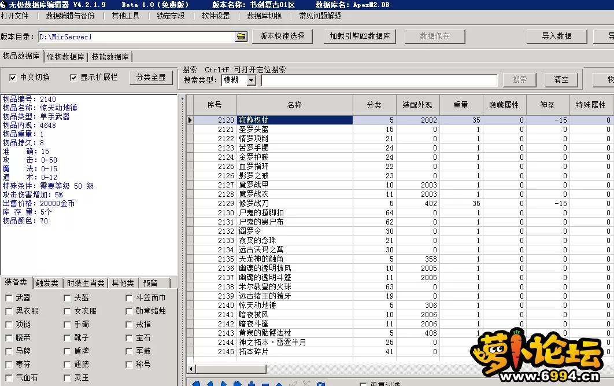Select the 触发类 category tab
Viewport: 614px width, 386px height.
47,283
